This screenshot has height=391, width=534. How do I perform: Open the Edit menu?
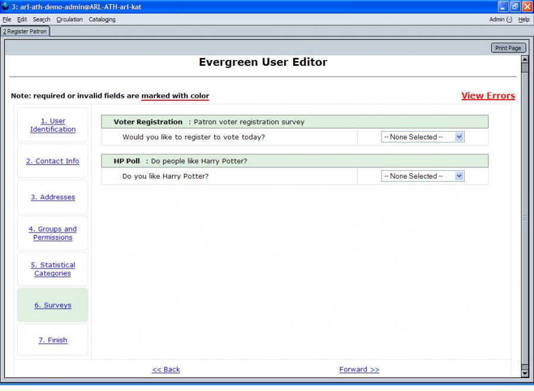[x=22, y=20]
